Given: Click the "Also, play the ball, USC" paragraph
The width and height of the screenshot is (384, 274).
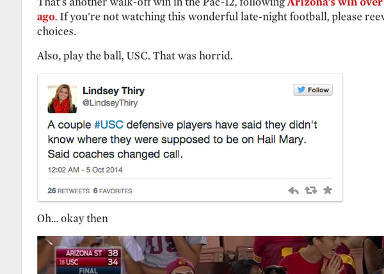Looking at the screenshot, I should (x=134, y=56).
